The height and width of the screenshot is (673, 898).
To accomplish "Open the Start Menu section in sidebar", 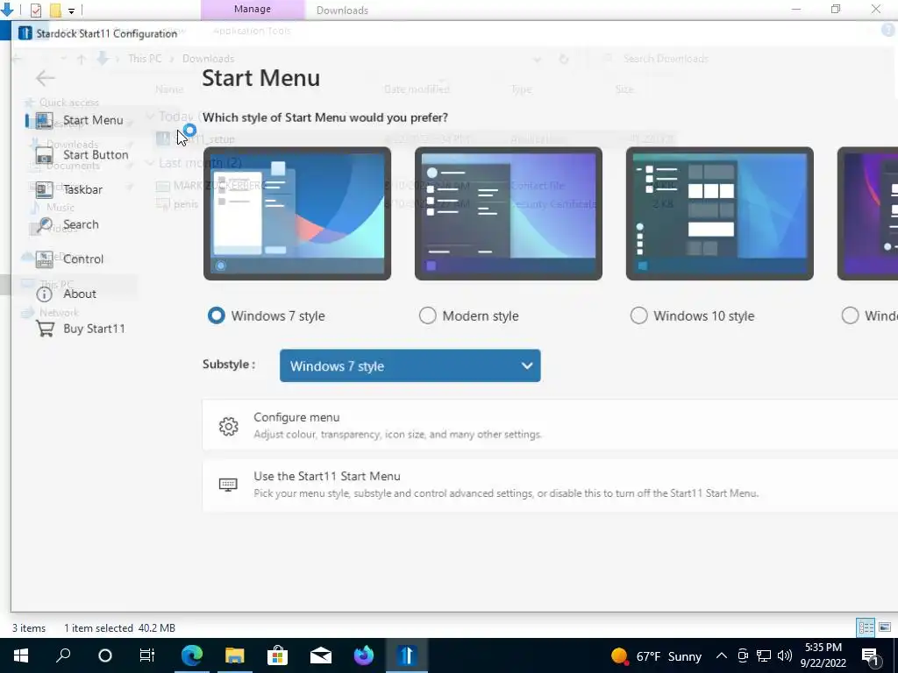I will coord(80,120).
